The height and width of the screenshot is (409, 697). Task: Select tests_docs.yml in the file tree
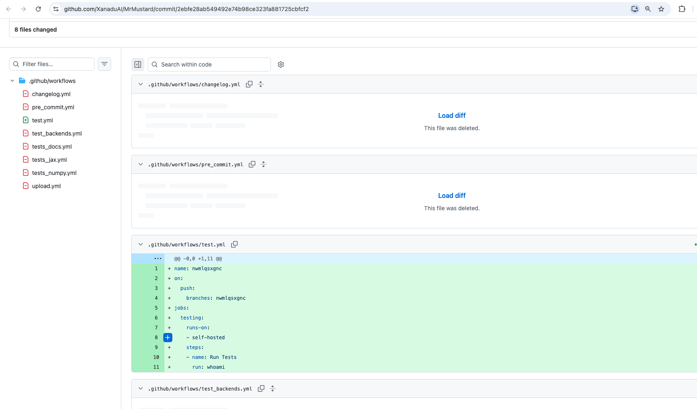click(52, 147)
